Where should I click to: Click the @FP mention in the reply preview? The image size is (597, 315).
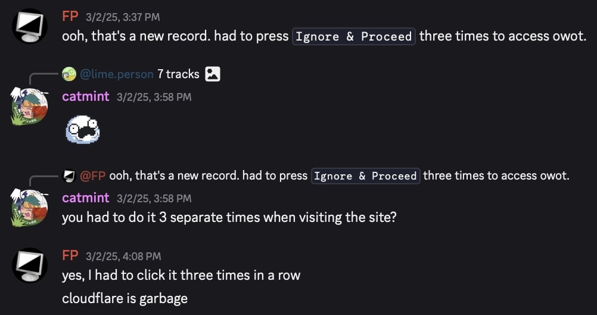[92, 175]
